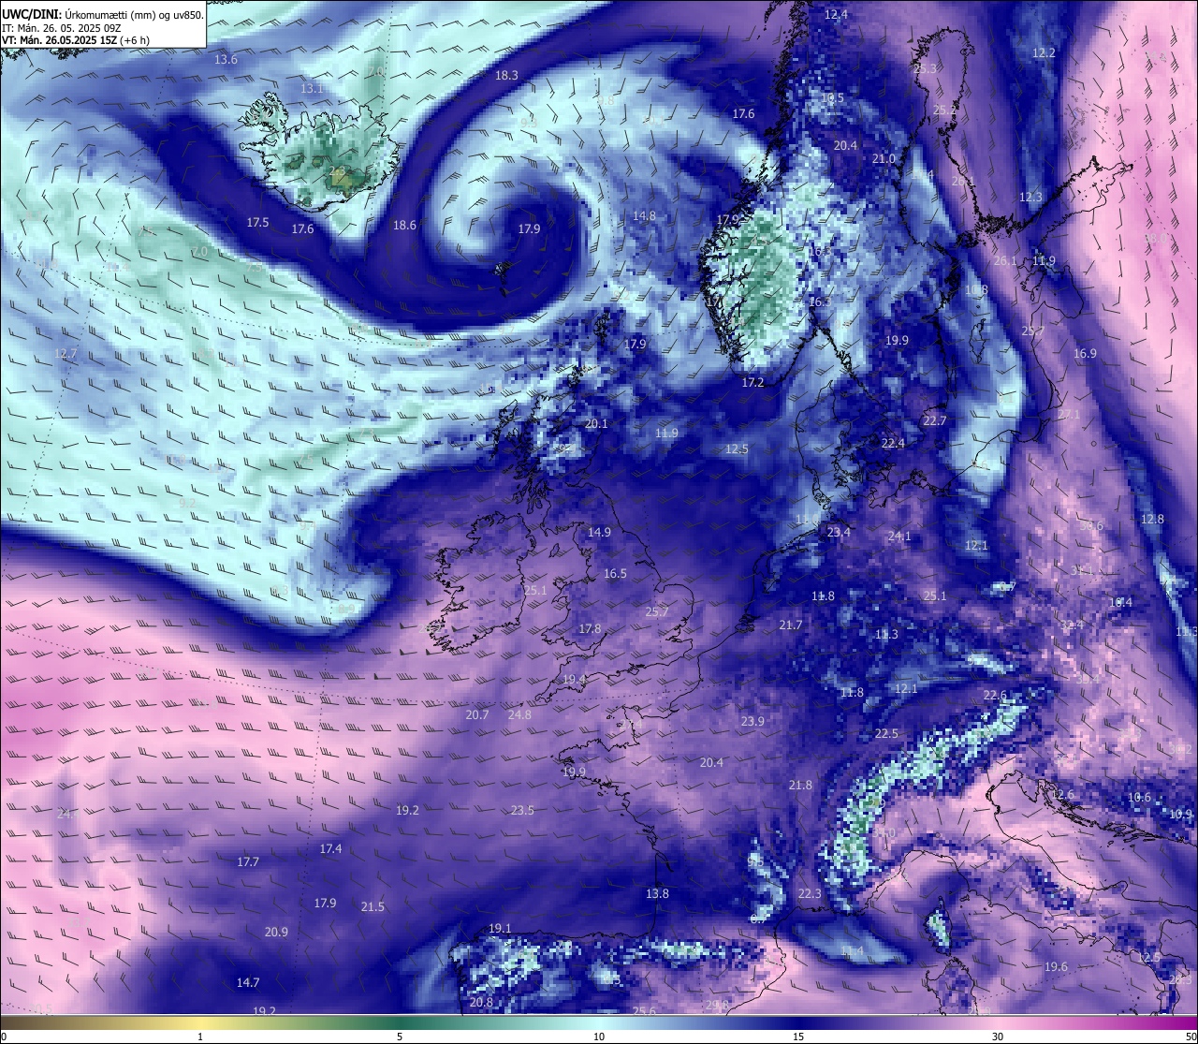Click the 17.2 value south of Norway
This screenshot has height=1044, width=1198.
click(x=753, y=383)
